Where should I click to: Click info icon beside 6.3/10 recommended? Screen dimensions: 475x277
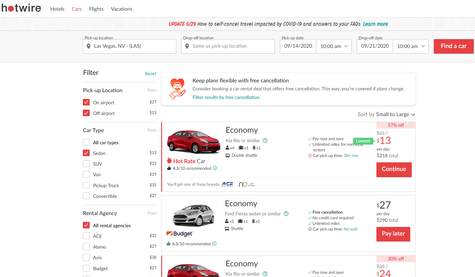tap(214, 244)
